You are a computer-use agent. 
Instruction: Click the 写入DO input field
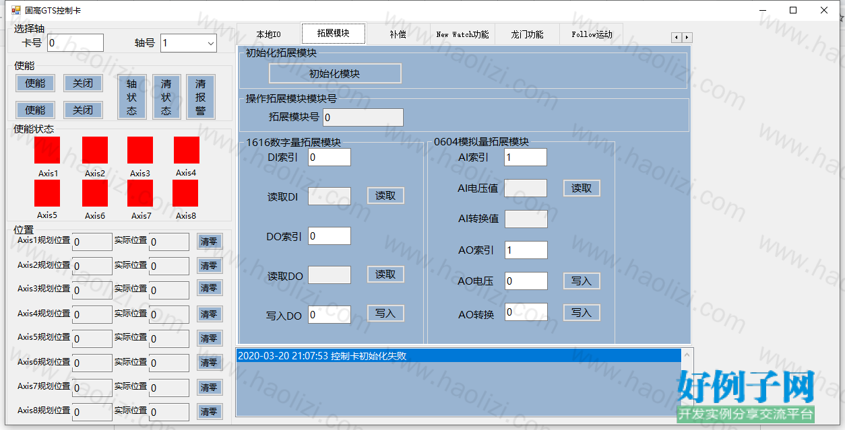tap(330, 314)
